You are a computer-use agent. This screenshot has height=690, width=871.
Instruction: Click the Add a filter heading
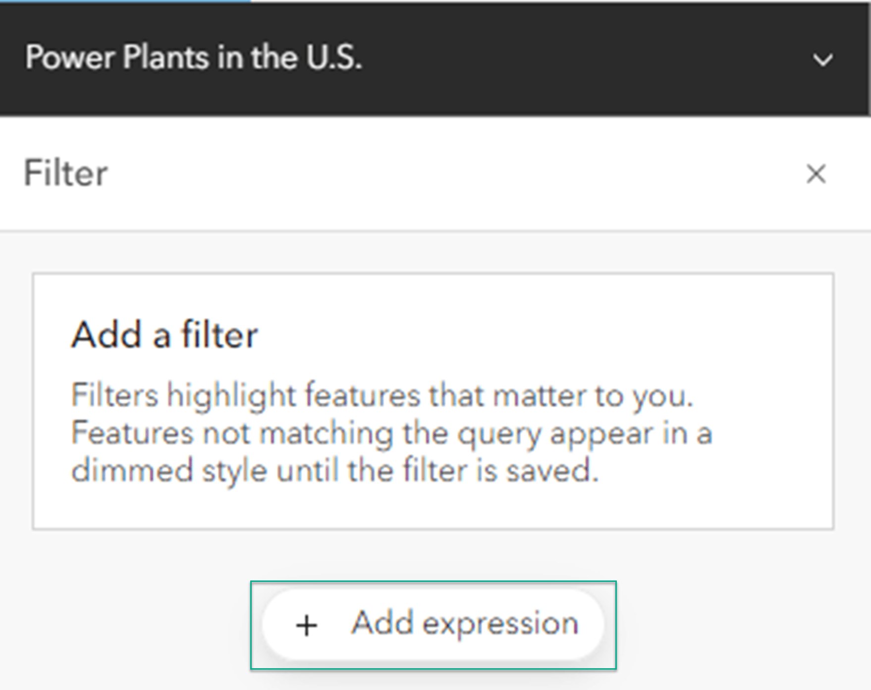(165, 335)
